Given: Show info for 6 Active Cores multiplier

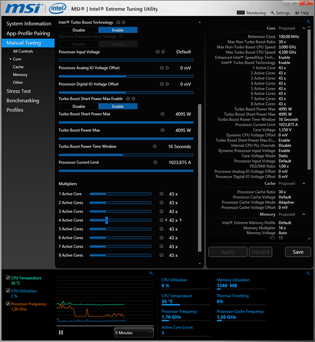Looking at the screenshot, I should [162, 237].
